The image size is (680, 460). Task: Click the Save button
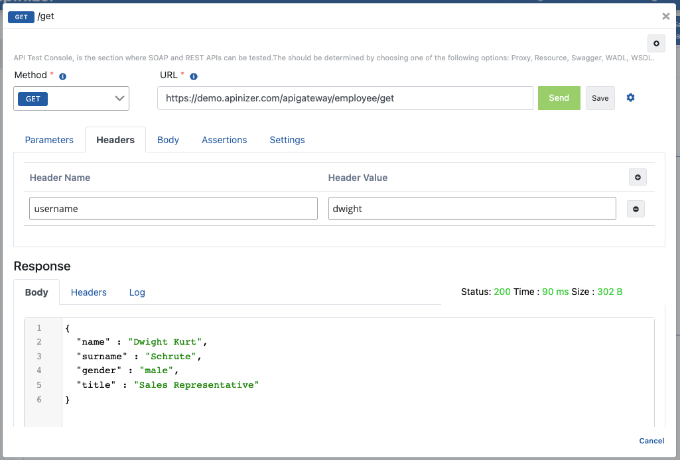click(600, 98)
